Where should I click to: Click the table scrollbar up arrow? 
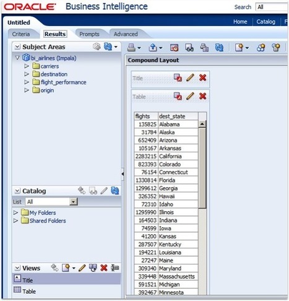click(202, 124)
